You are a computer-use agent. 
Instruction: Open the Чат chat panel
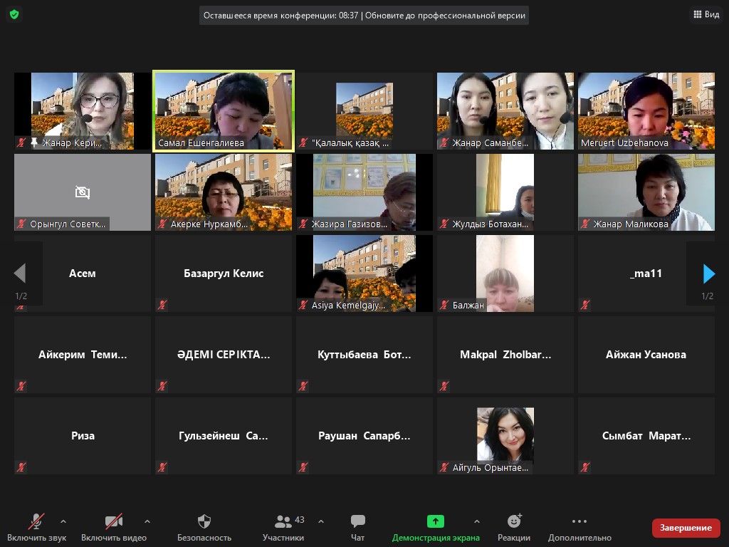click(x=358, y=521)
